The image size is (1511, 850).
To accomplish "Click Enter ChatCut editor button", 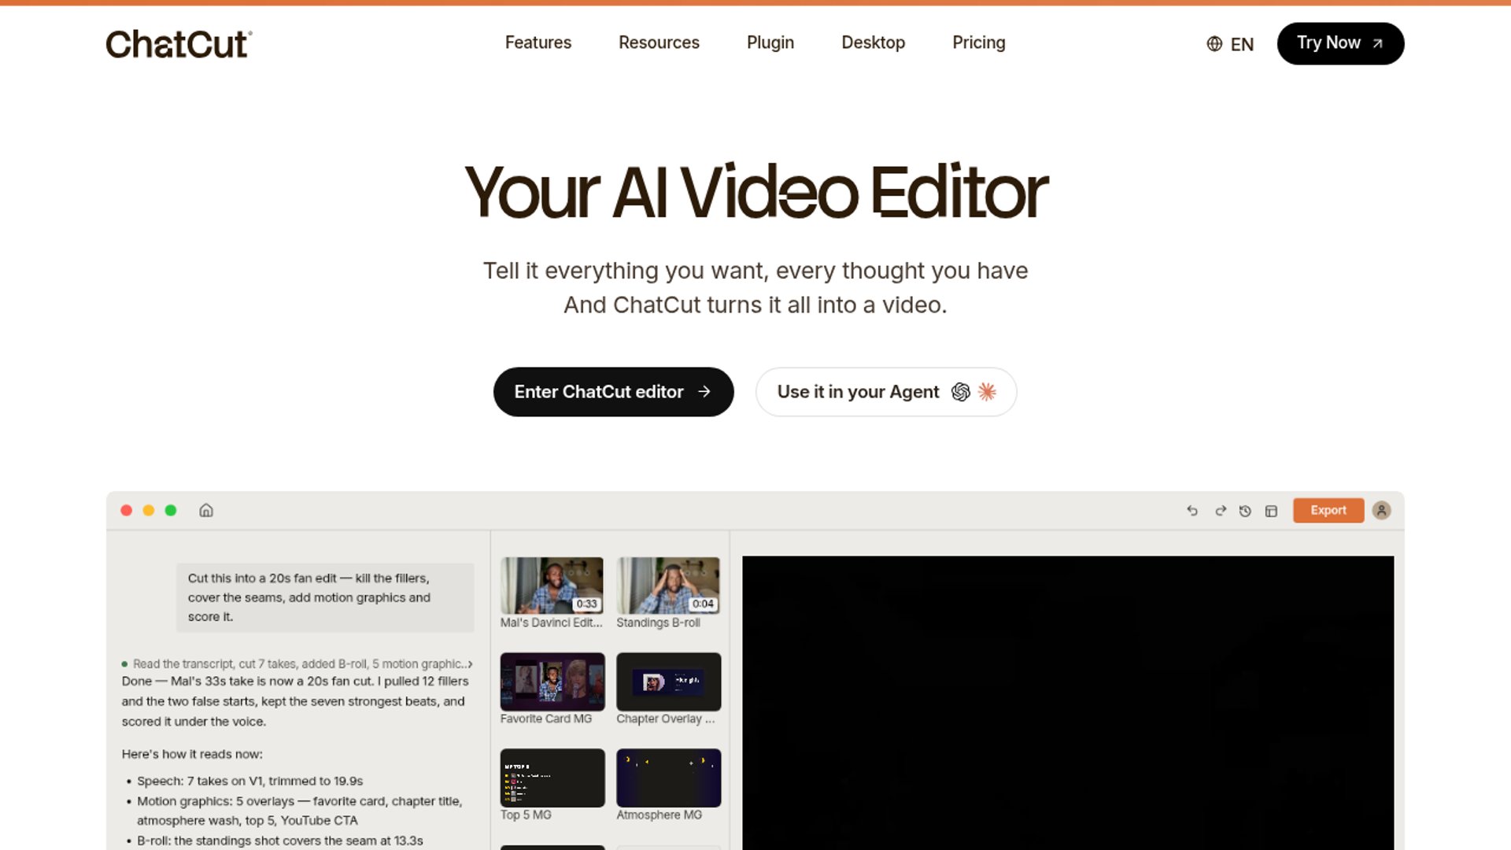I will pos(613,392).
